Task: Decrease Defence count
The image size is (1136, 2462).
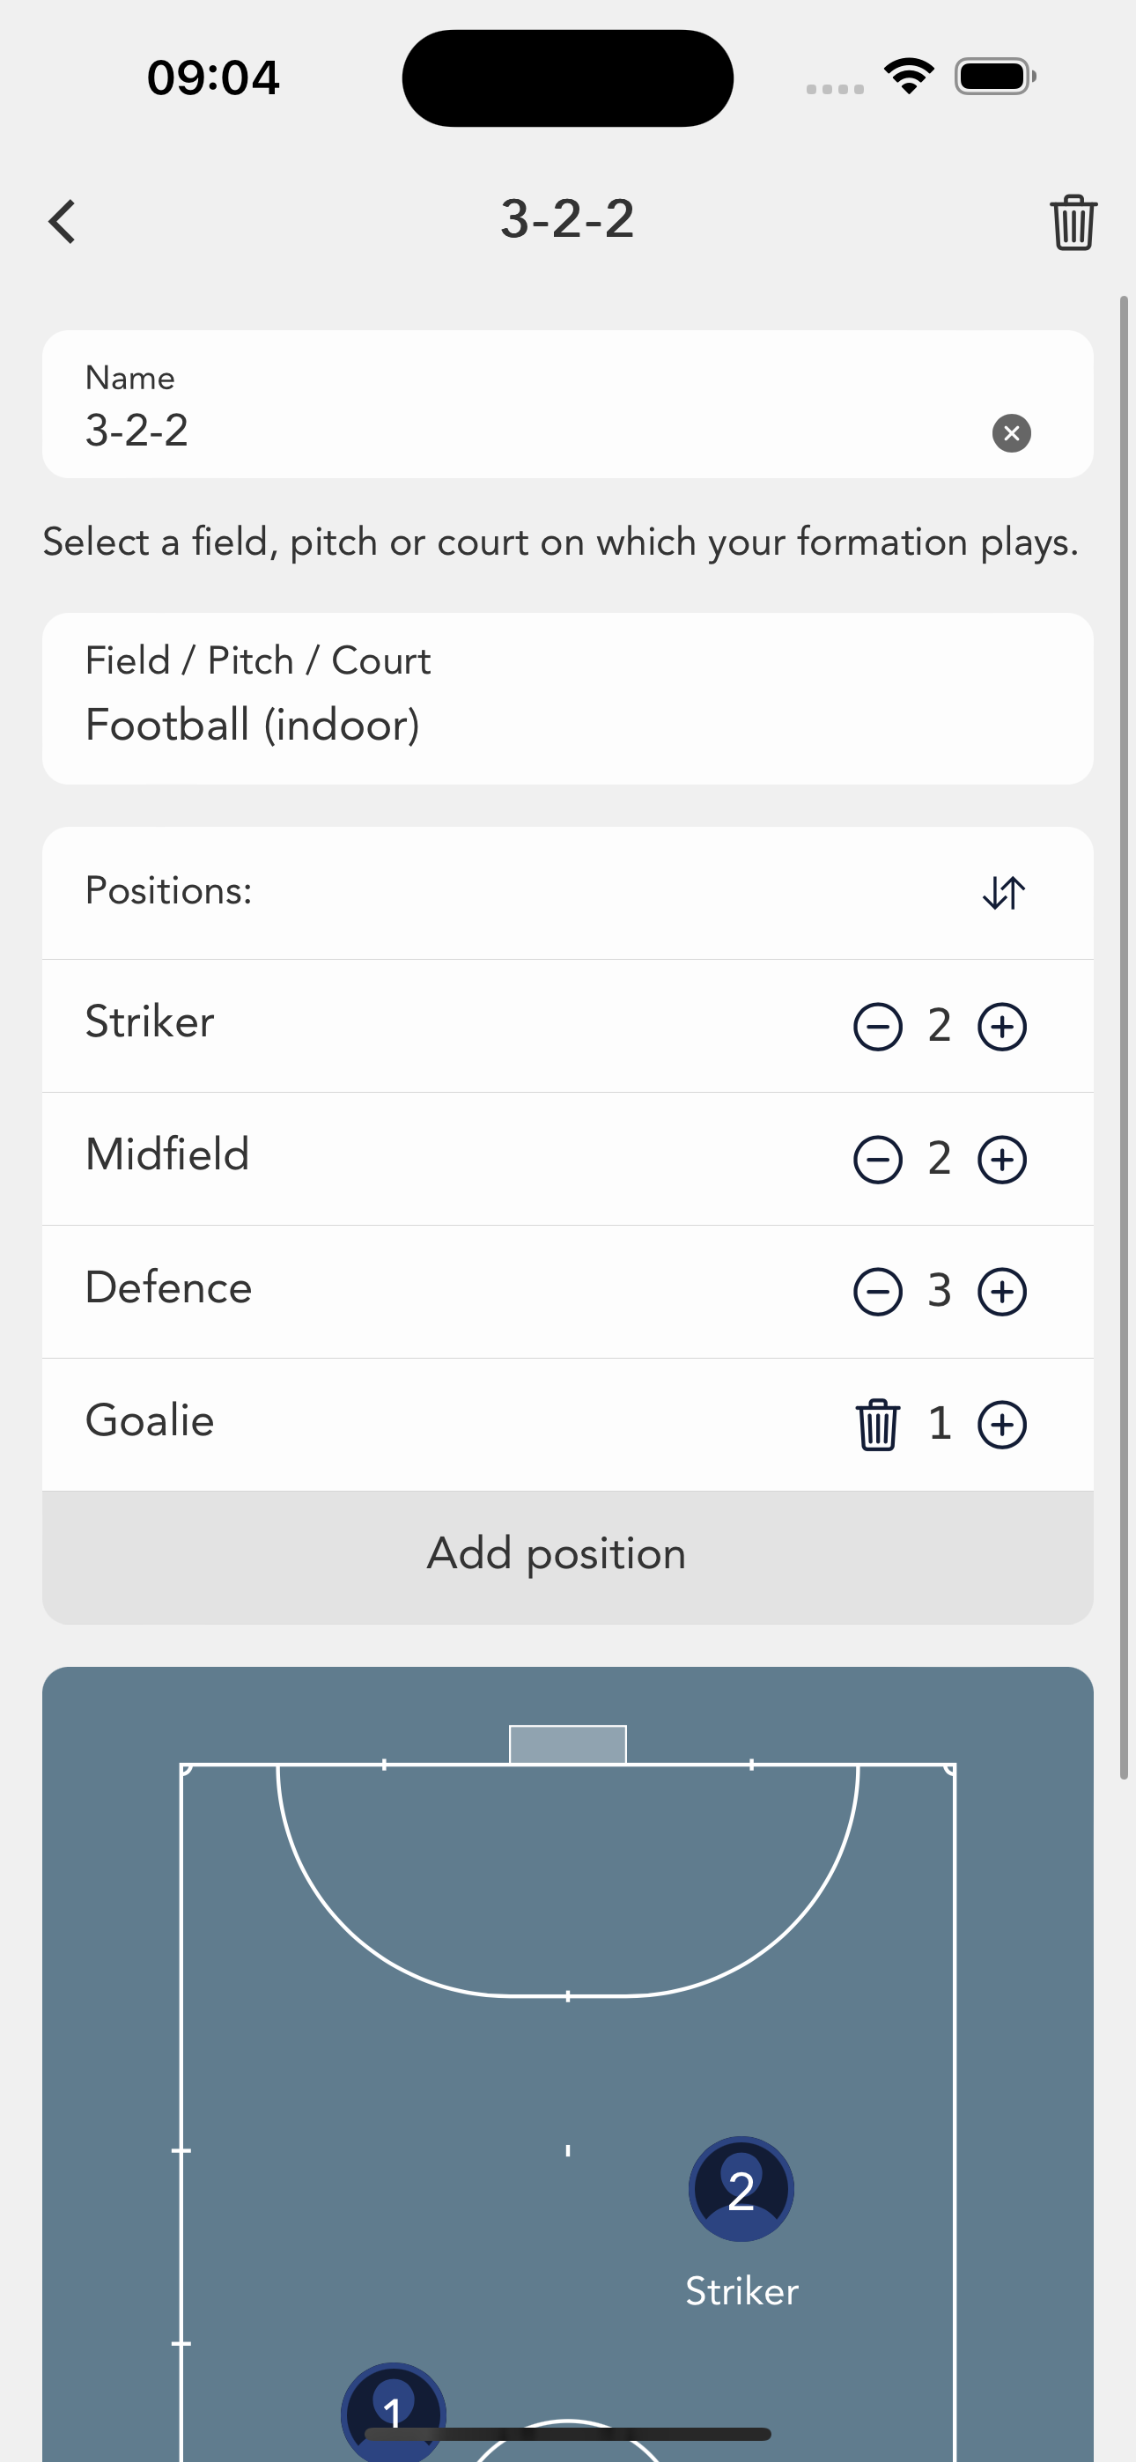Action: [x=877, y=1292]
